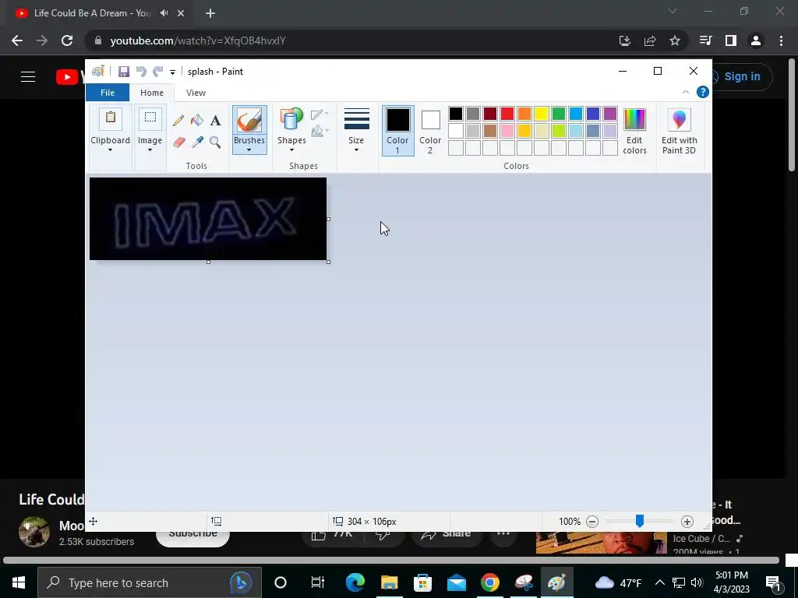Click the Undo arrow in Paint title bar

141,72
